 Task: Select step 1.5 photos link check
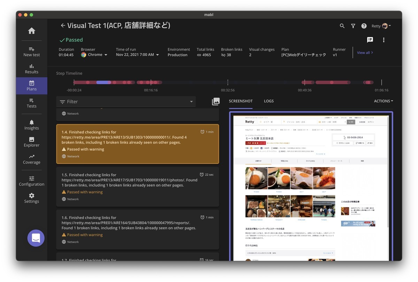coord(138,187)
